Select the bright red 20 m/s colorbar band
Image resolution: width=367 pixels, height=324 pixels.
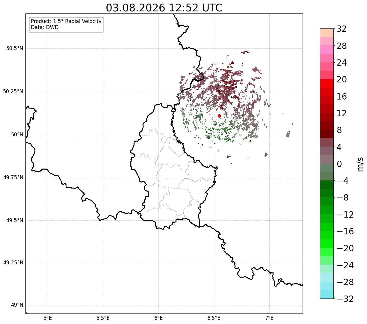point(327,83)
